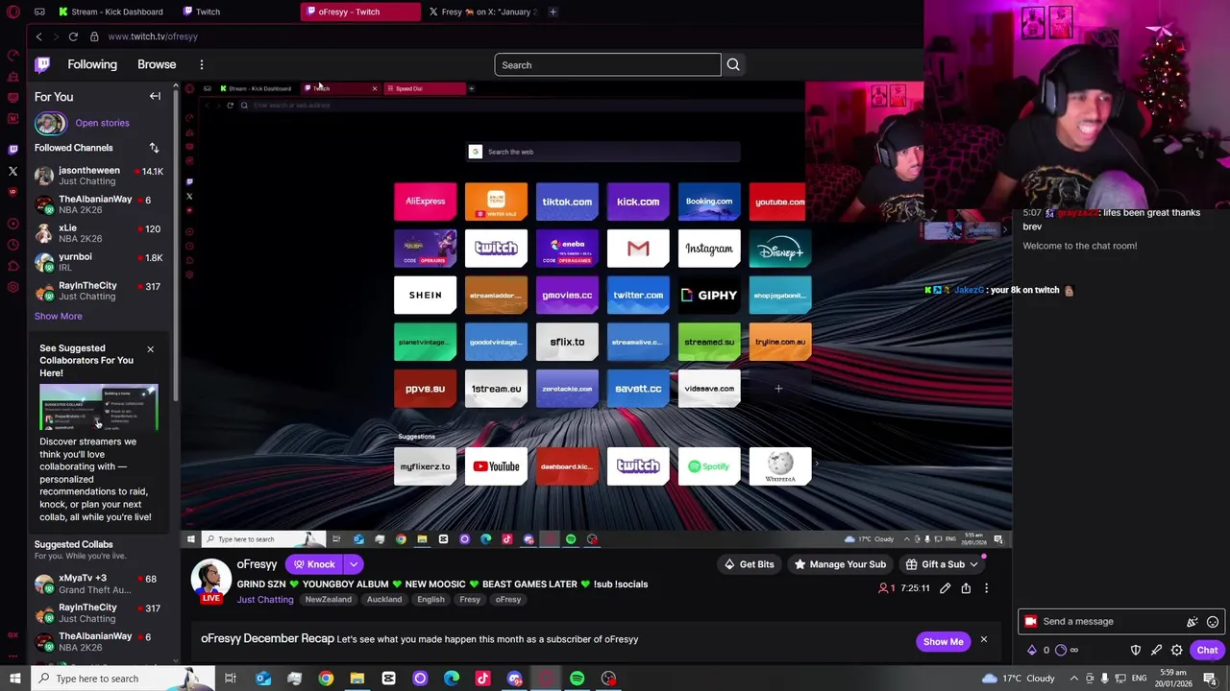Click the Get Bits button
Screen dimensions: 1230x691
tap(749, 564)
